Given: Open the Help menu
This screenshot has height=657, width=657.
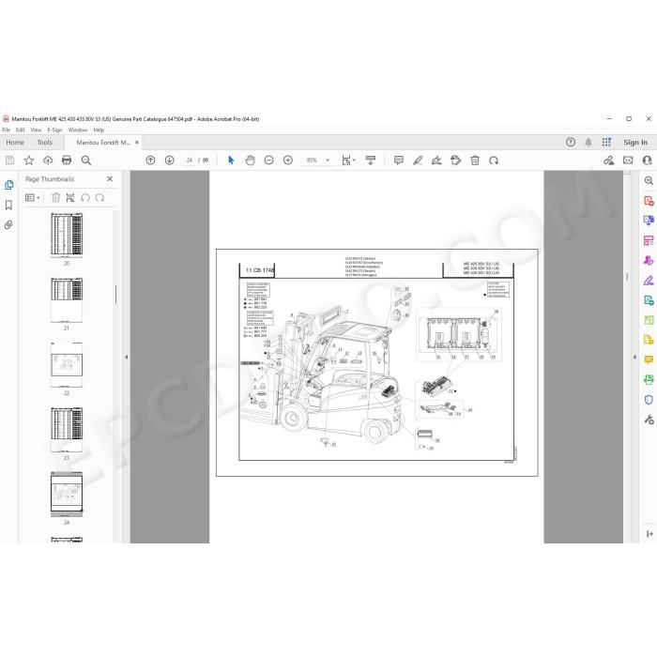Looking at the screenshot, I should 99,130.
